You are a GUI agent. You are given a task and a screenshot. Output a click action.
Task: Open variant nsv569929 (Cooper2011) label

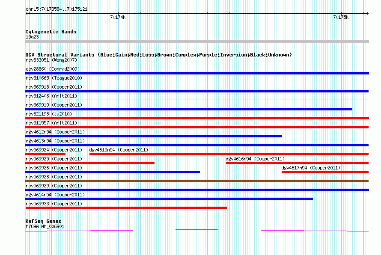(54, 186)
